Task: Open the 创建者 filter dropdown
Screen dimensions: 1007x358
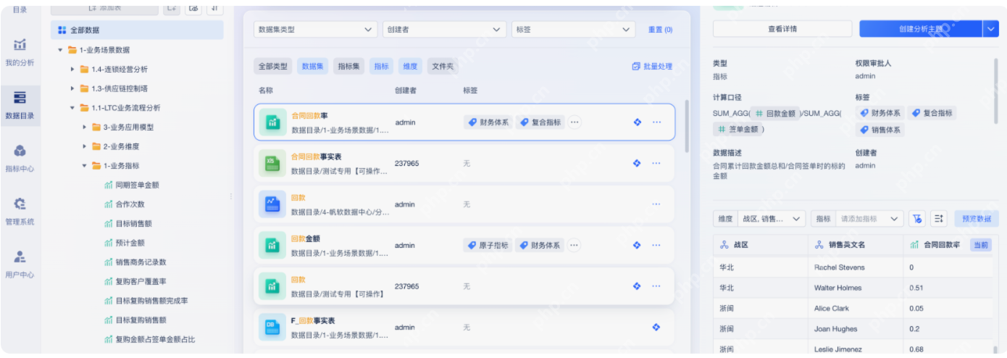Action: [x=444, y=30]
